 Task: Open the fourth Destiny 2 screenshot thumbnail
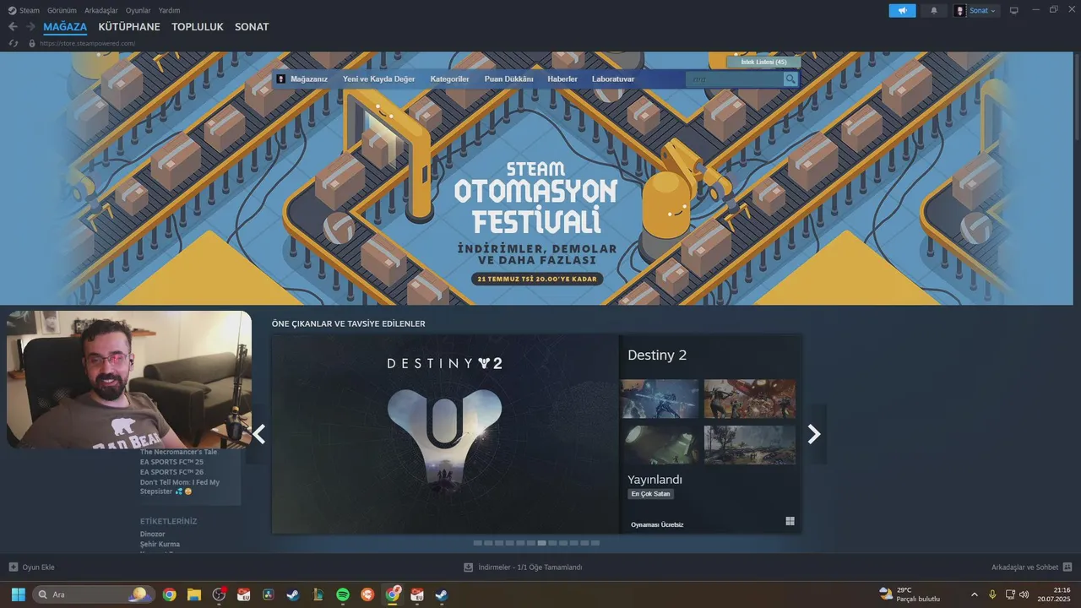pyautogui.click(x=750, y=444)
